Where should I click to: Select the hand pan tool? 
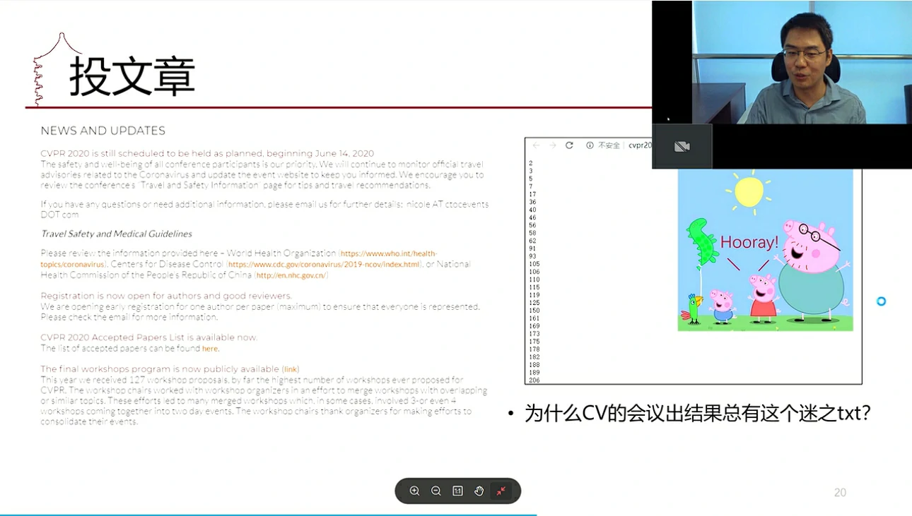coord(479,491)
